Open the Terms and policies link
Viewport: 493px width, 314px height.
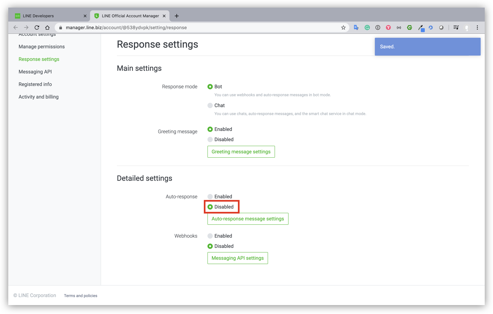(x=81, y=296)
